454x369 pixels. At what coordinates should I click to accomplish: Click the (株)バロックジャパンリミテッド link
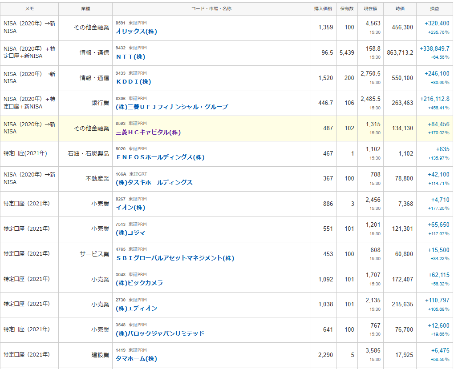click(160, 333)
